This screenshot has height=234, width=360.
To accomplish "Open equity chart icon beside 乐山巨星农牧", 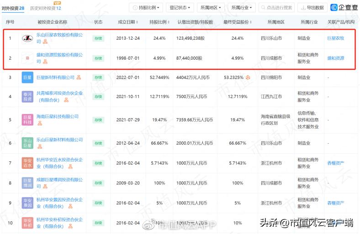I will (45, 42).
